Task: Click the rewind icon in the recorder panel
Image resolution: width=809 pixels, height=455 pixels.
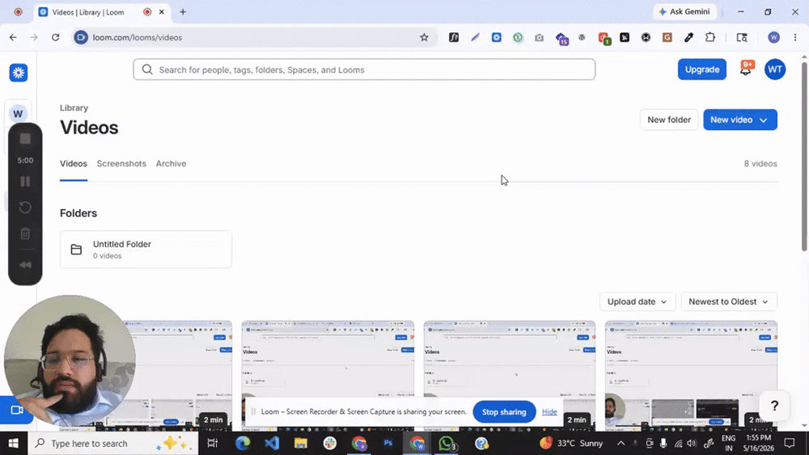Action: 25,265
